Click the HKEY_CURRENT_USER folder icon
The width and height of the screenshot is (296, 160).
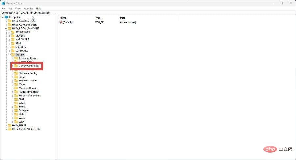pyautogui.click(x=10, y=25)
